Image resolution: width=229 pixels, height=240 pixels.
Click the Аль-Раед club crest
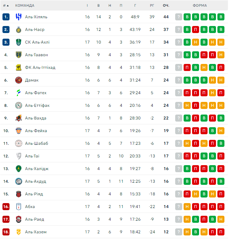pyautogui.click(x=19, y=219)
